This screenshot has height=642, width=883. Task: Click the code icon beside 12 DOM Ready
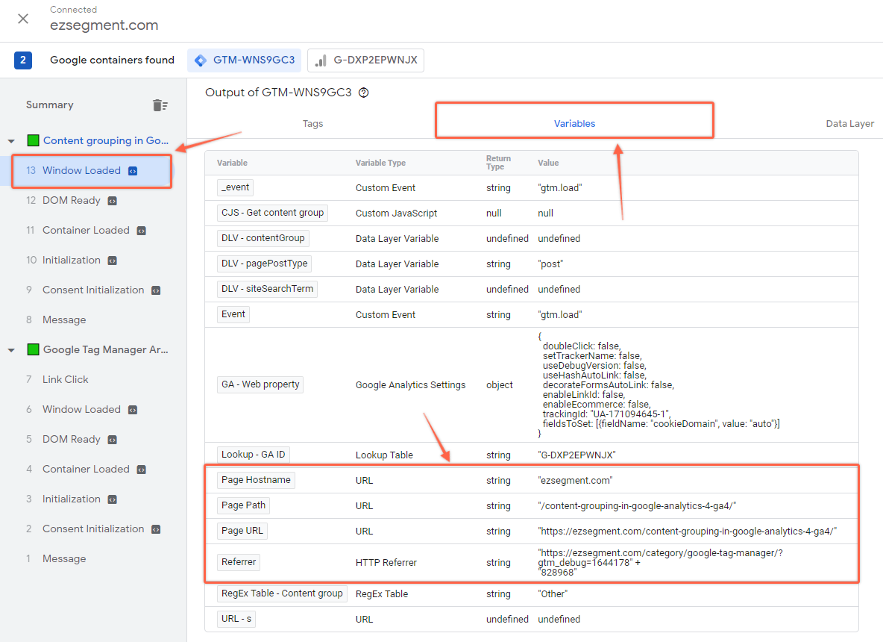click(112, 200)
